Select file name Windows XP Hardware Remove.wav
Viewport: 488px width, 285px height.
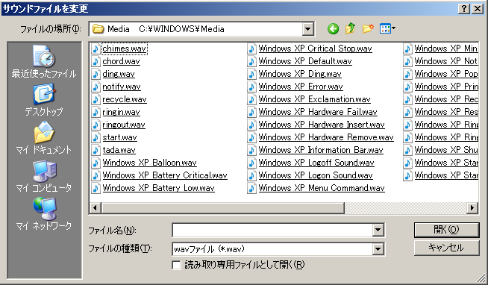(326, 137)
